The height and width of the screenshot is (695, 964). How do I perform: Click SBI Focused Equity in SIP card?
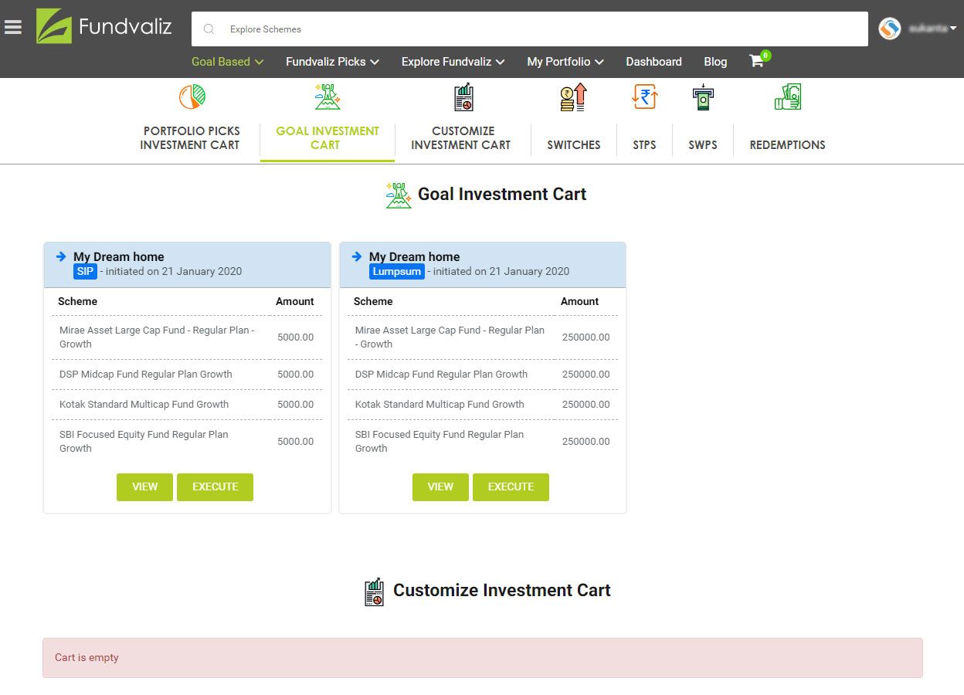[144, 441]
